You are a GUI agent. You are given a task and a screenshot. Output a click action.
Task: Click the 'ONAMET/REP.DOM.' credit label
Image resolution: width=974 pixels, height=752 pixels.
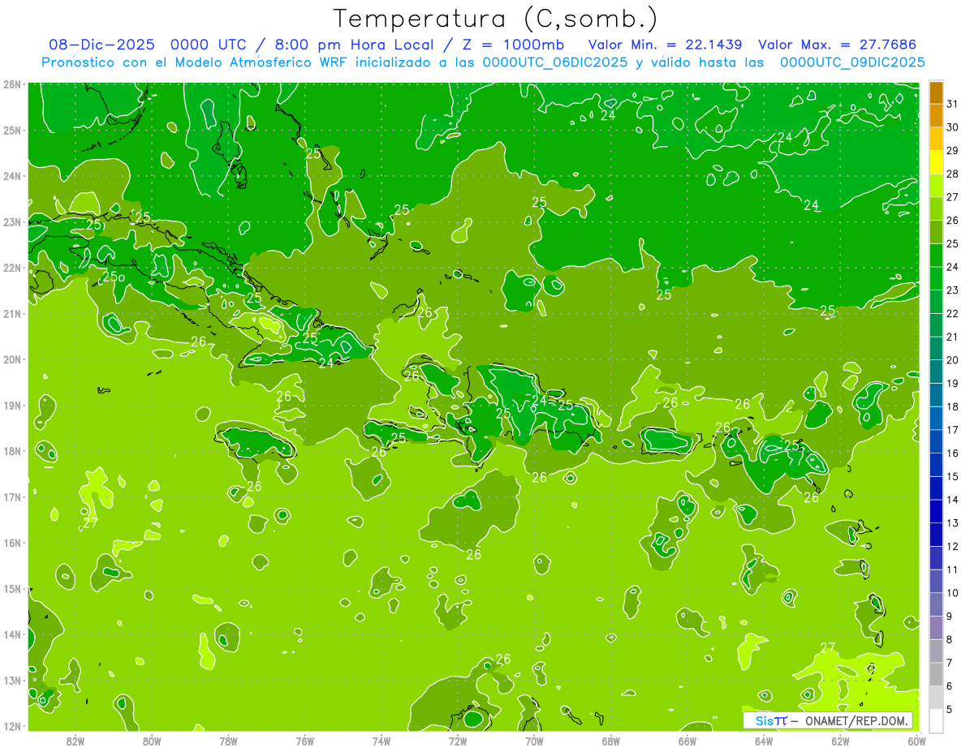[856, 720]
